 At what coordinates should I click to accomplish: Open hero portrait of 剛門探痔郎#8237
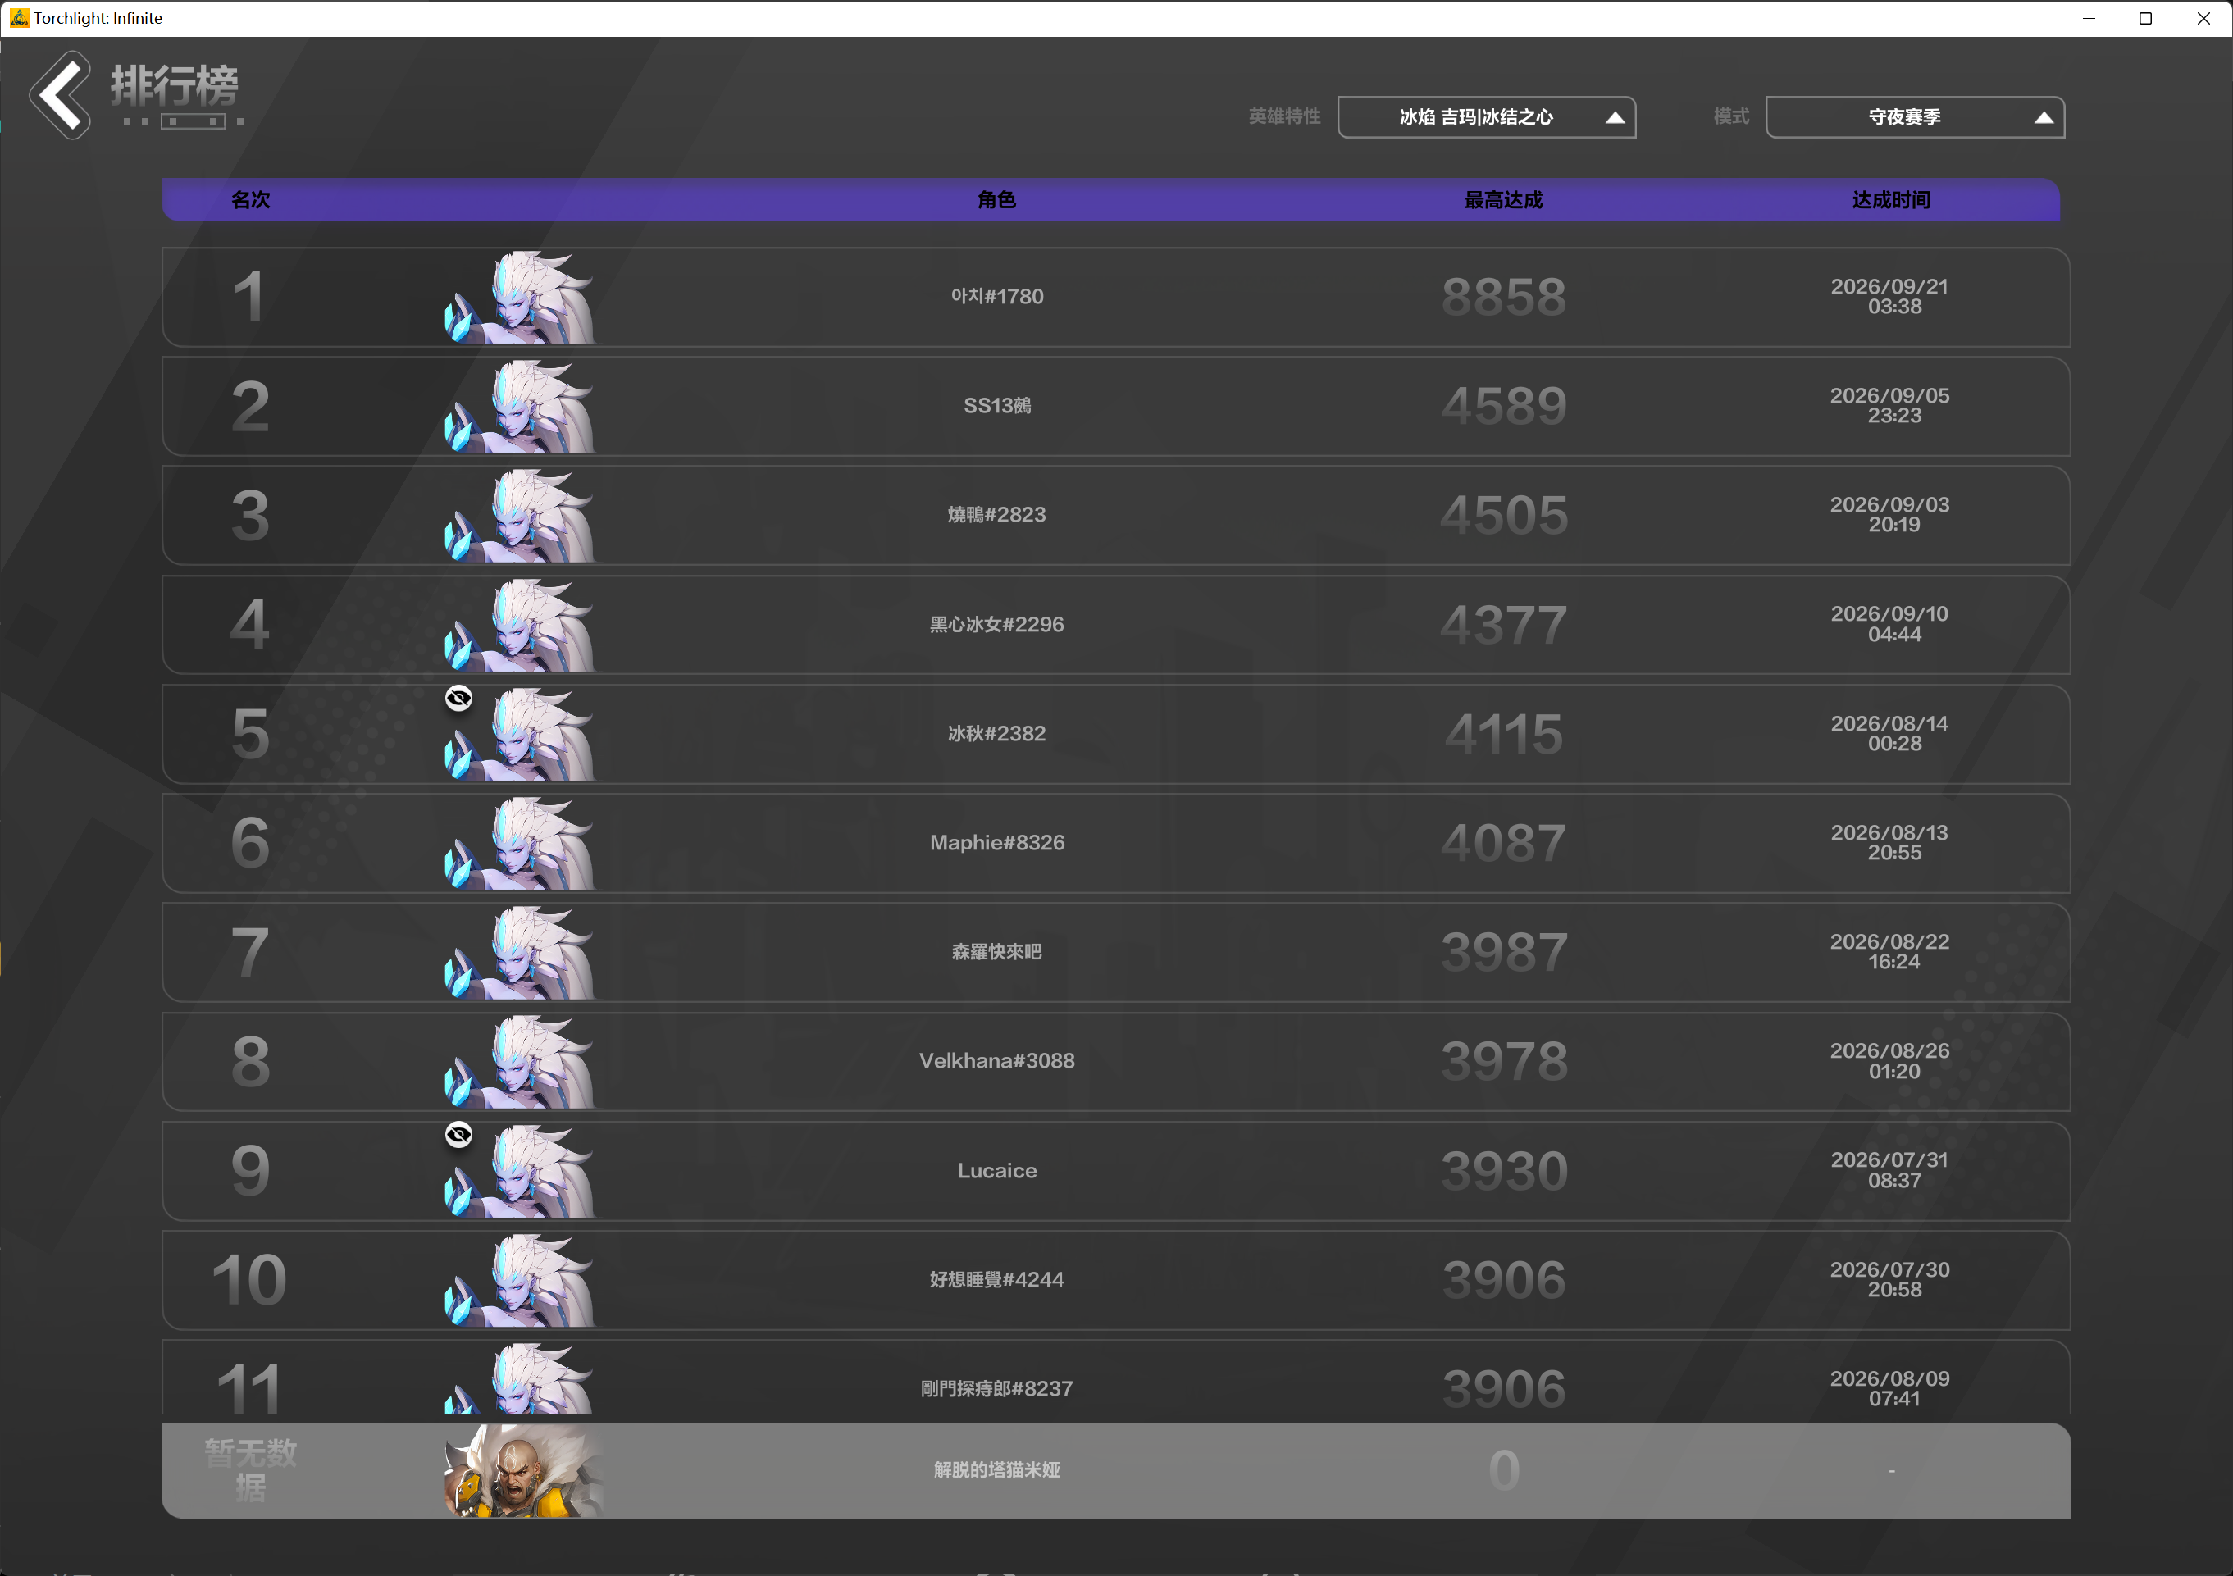520,1378
